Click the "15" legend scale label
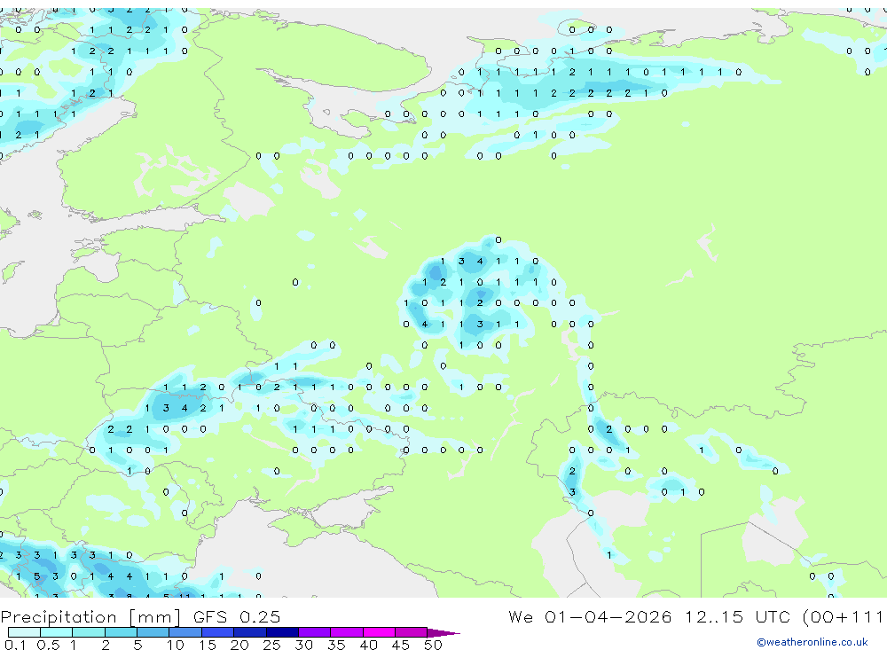 pyautogui.click(x=208, y=645)
